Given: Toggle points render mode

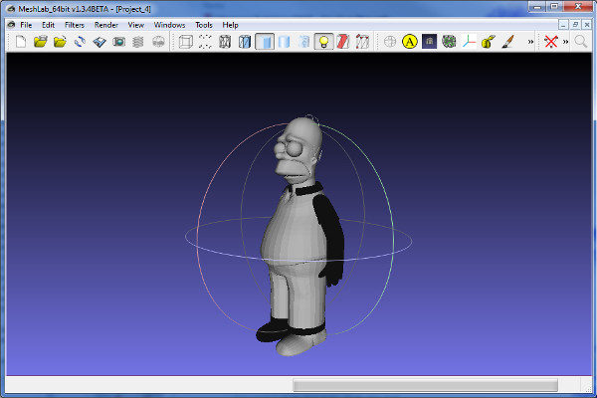Looking at the screenshot, I should [204, 42].
